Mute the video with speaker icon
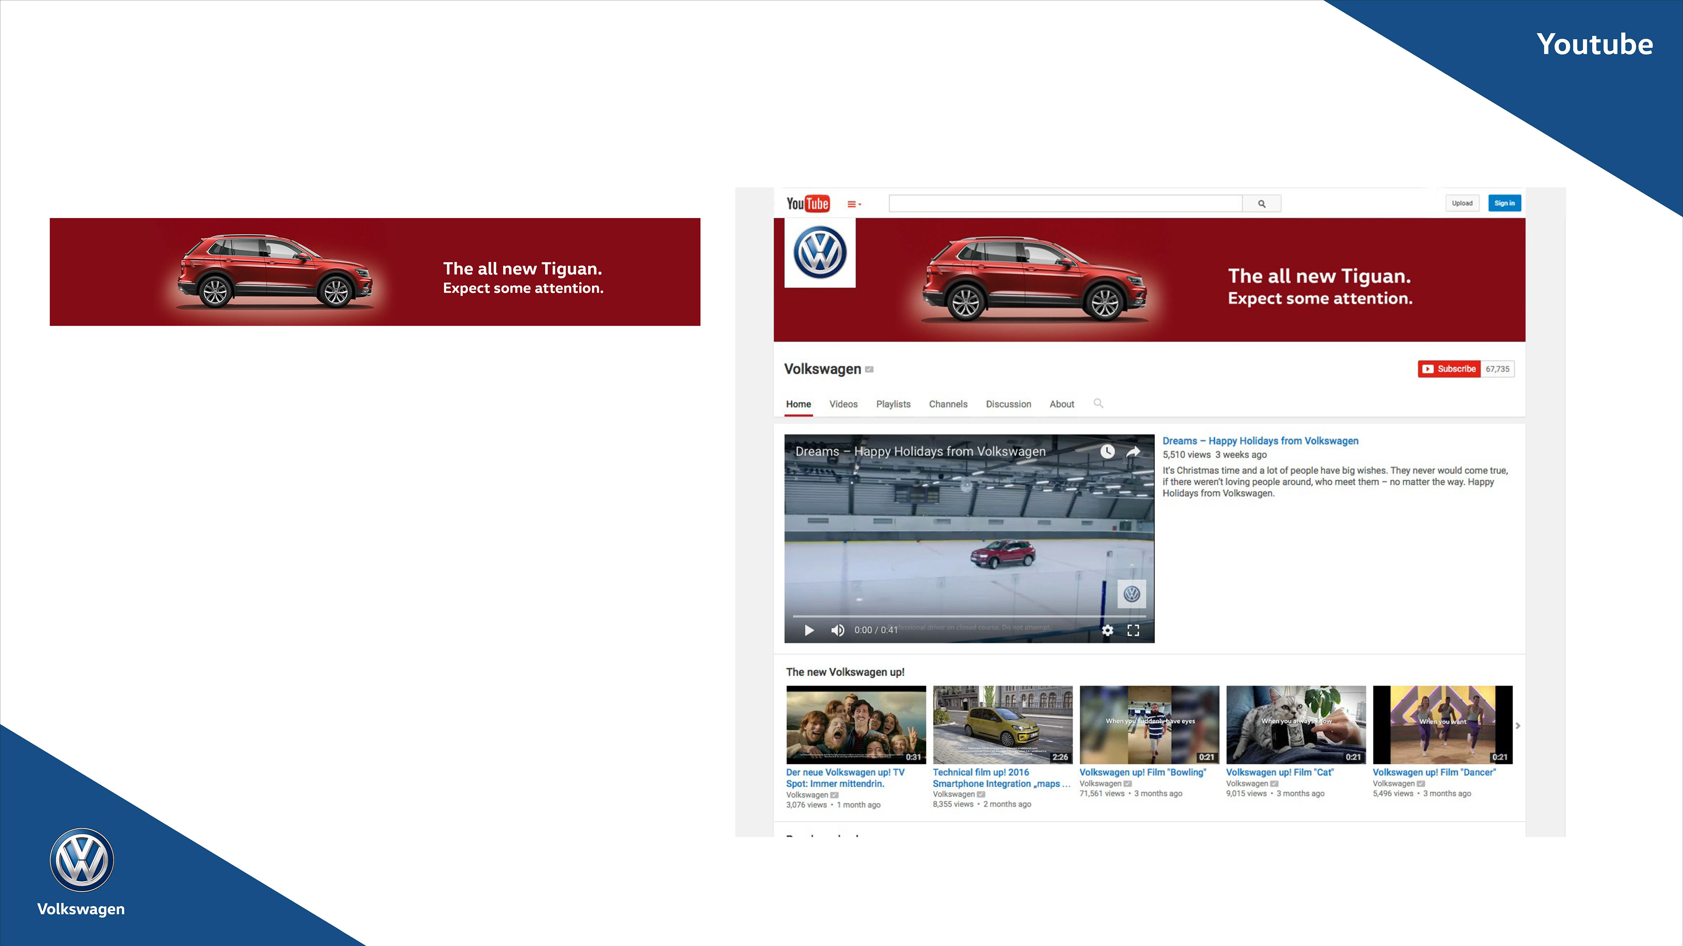Viewport: 1683px width, 946px height. [x=837, y=630]
